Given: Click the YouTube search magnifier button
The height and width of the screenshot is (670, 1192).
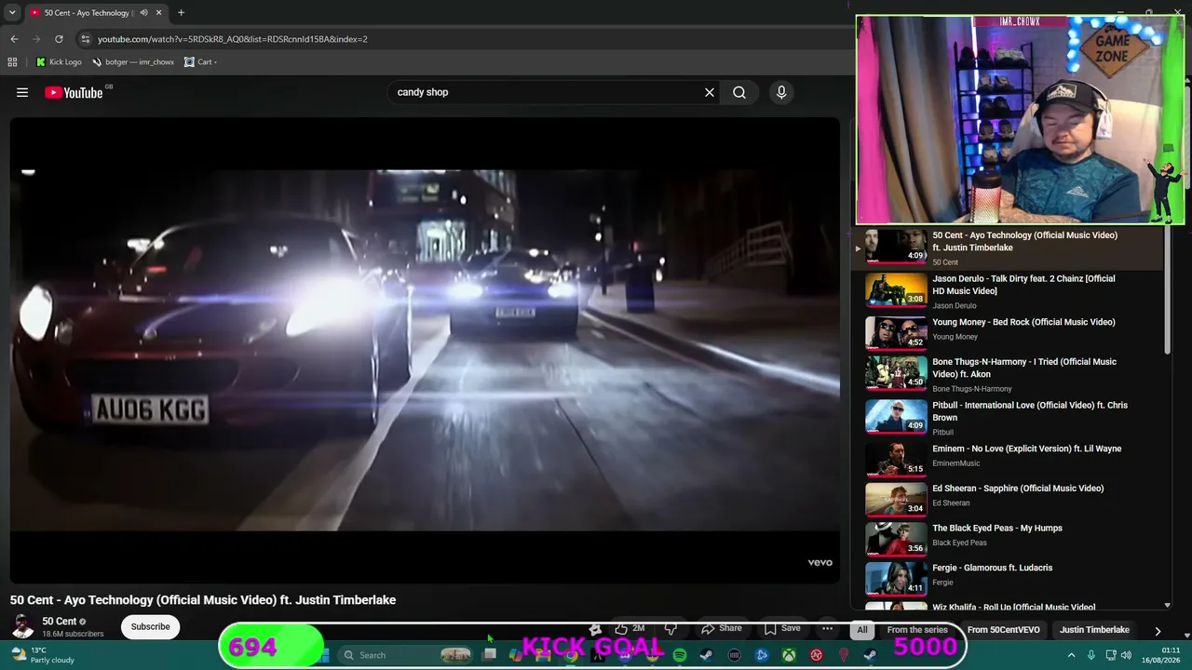Looking at the screenshot, I should pyautogui.click(x=739, y=92).
